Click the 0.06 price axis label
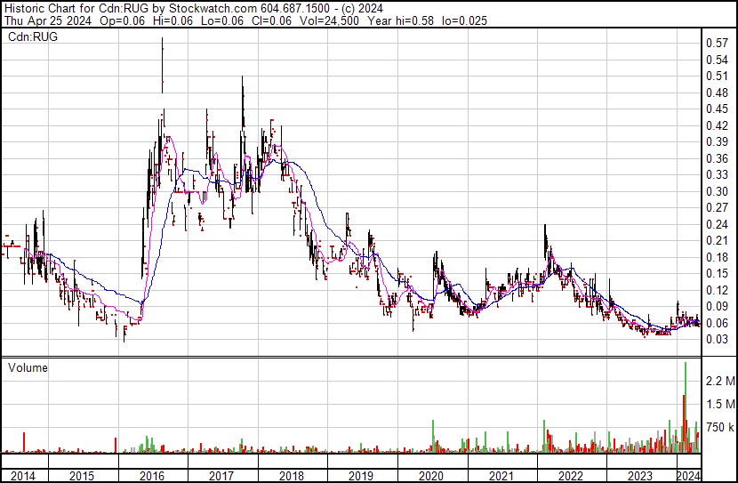The height and width of the screenshot is (483, 738). coord(718,324)
